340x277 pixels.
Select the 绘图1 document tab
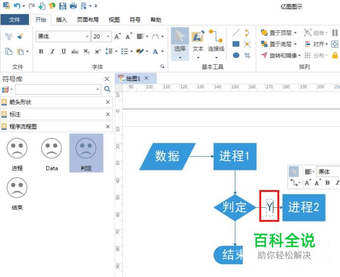(x=133, y=79)
